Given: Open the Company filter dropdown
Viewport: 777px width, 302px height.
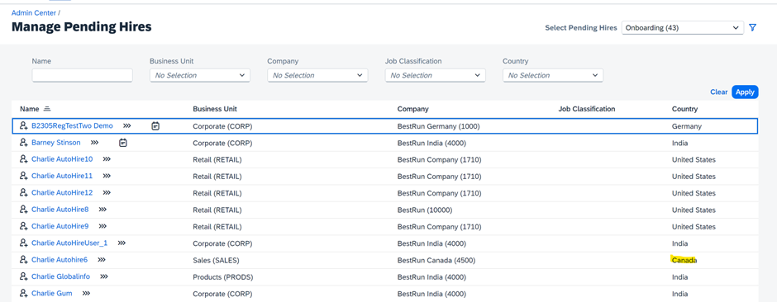Looking at the screenshot, I should [x=317, y=75].
